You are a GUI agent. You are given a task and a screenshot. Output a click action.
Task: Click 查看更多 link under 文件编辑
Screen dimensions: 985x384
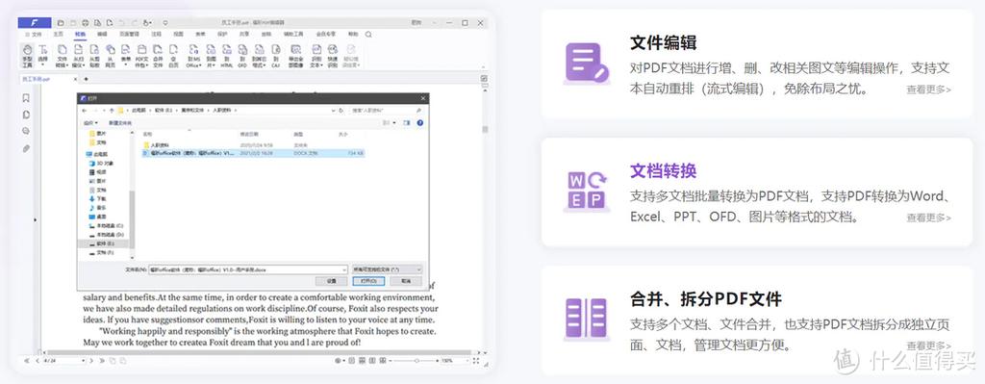(x=928, y=90)
